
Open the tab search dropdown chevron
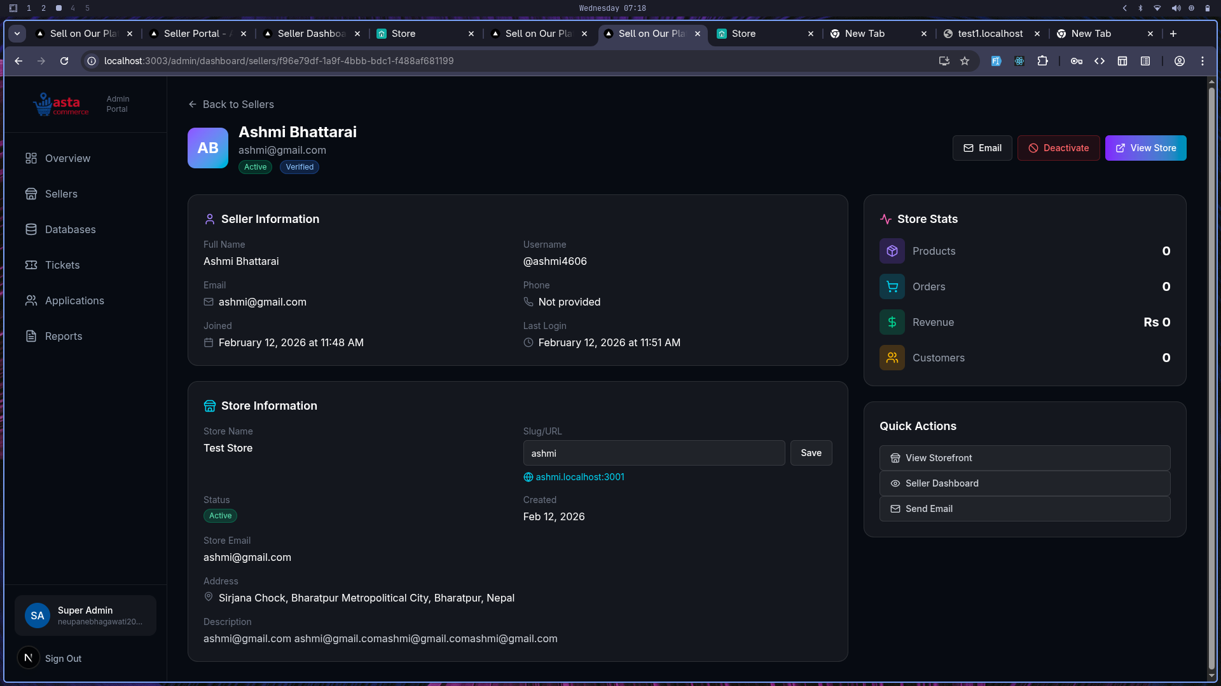(x=17, y=34)
